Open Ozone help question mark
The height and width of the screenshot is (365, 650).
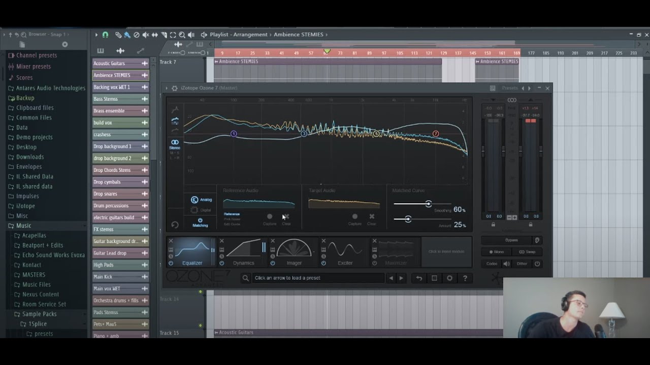[465, 278]
